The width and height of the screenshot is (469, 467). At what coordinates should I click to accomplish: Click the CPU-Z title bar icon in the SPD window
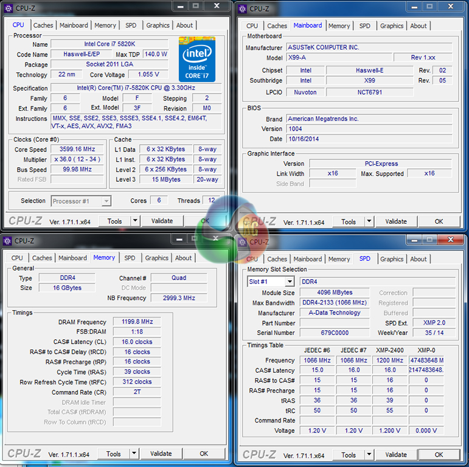pyautogui.click(x=242, y=241)
